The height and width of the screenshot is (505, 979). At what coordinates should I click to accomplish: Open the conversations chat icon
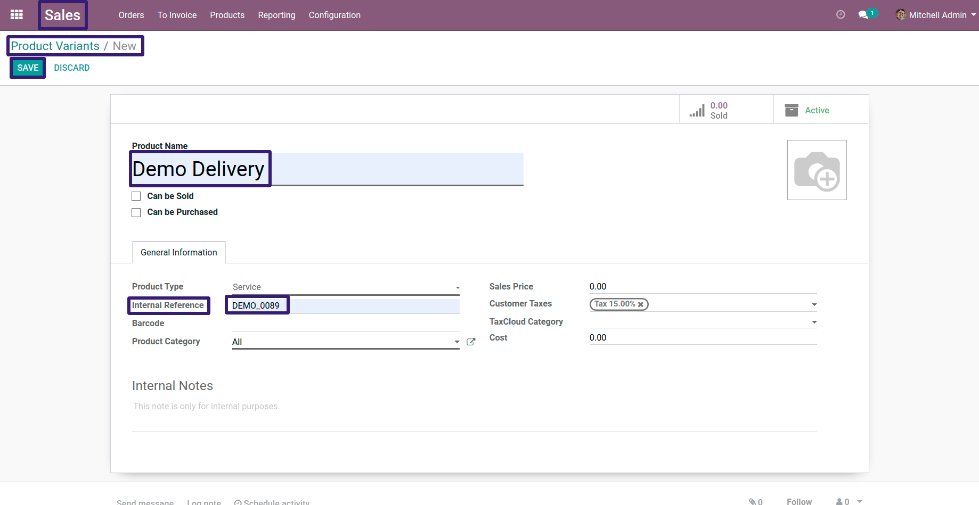863,15
